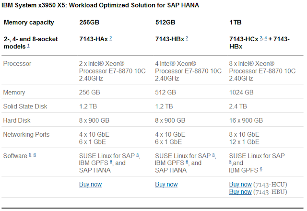The height and width of the screenshot is (211, 307).
Task: Click Buy now link for 7143-HBU
Action: [x=240, y=192]
